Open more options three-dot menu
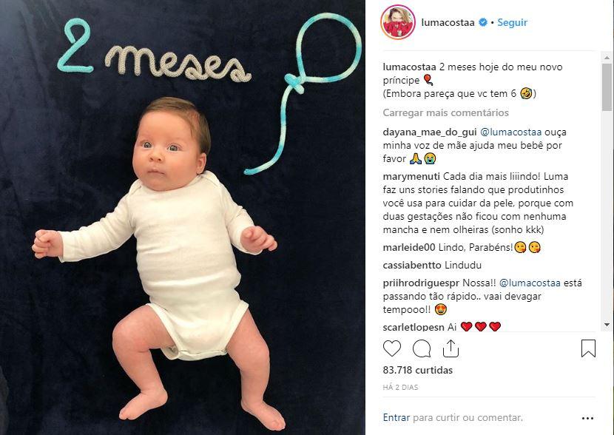The height and width of the screenshot is (435, 614). tap(588, 418)
